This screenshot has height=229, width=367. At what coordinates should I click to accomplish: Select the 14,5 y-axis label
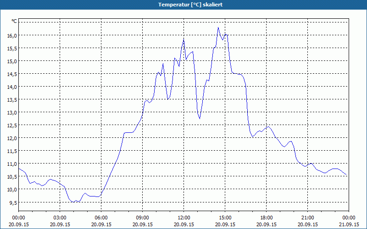pos(12,74)
